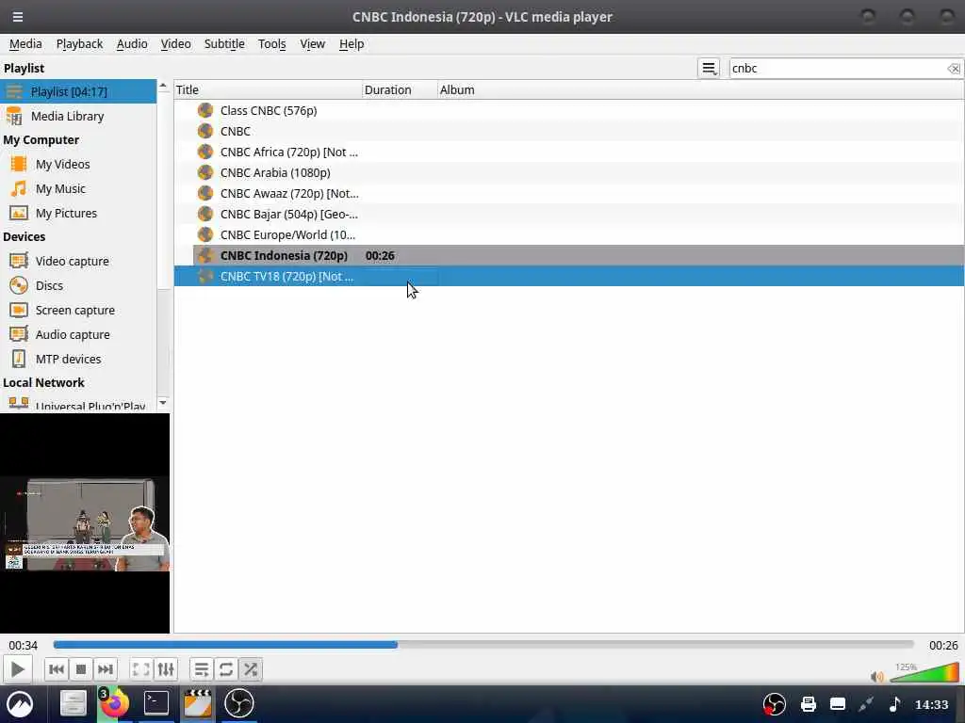
Task: Toggle the playlist view button
Action: [202, 669]
